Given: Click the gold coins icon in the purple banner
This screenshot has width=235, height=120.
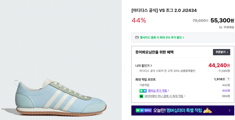Looking at the screenshot, I should pos(207,110).
